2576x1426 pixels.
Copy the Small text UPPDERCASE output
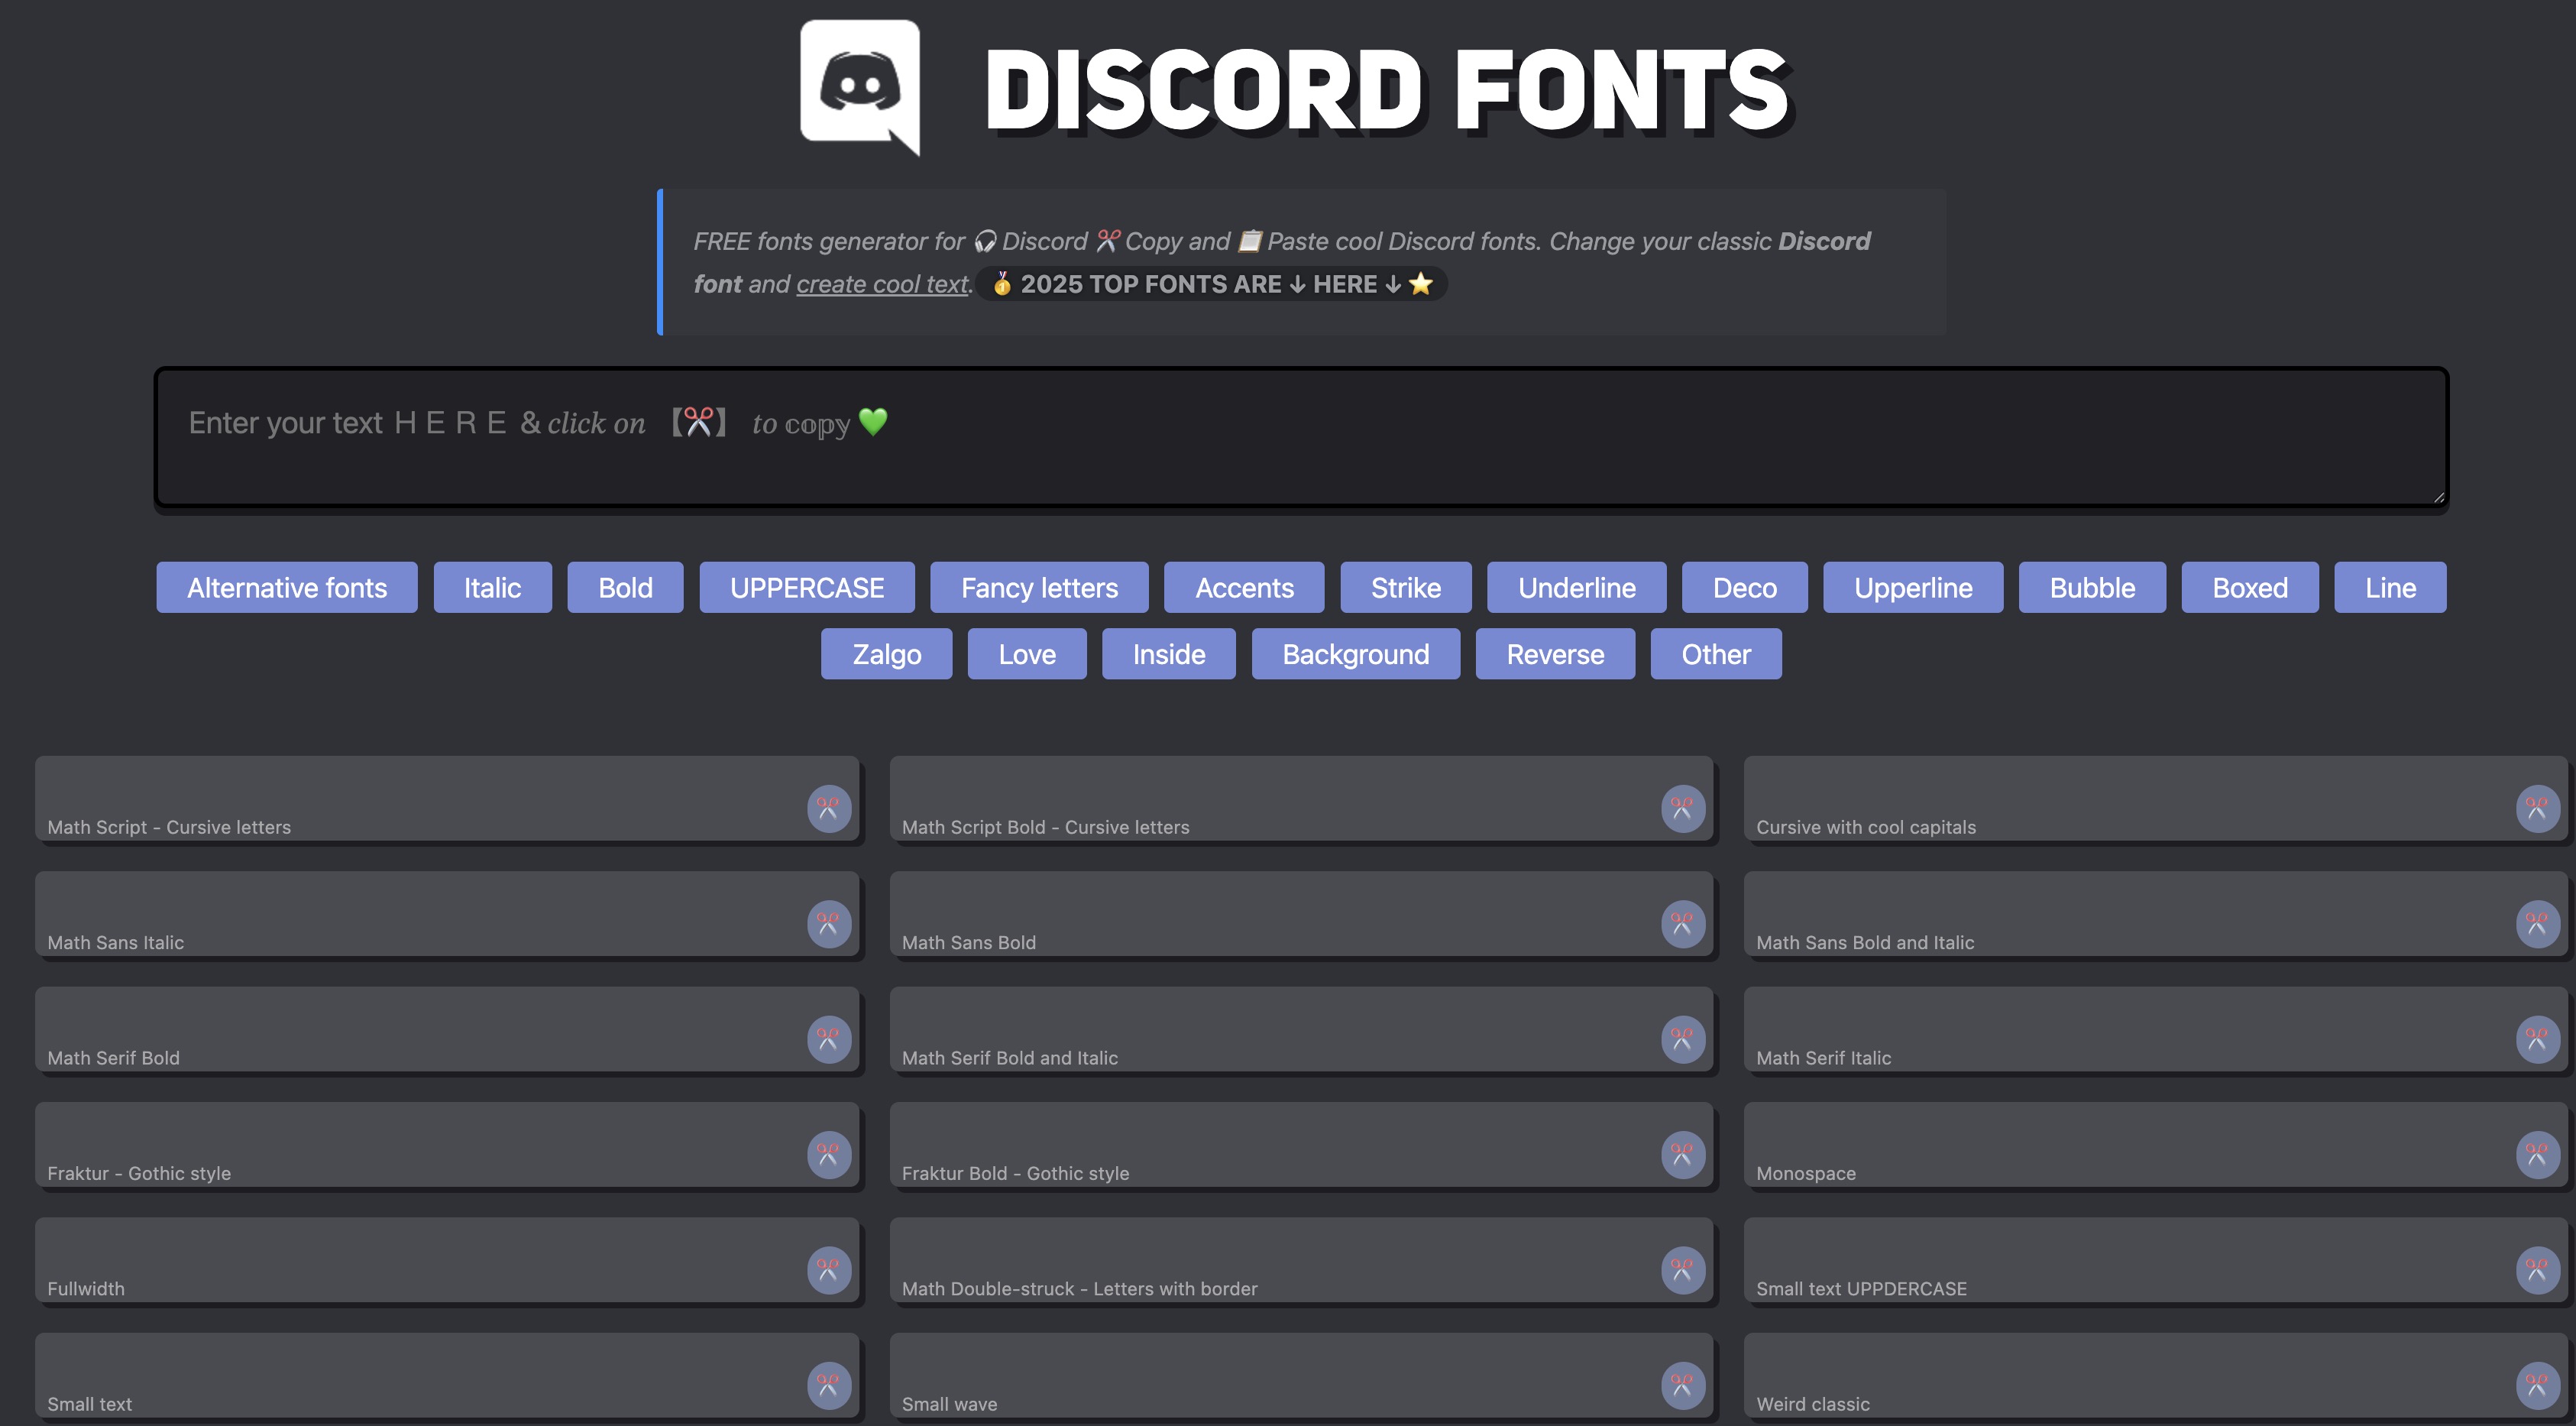pos(2537,1269)
